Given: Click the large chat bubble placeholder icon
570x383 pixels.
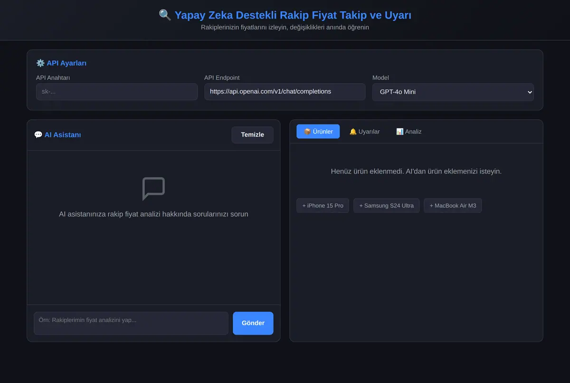Looking at the screenshot, I should (x=153, y=189).
